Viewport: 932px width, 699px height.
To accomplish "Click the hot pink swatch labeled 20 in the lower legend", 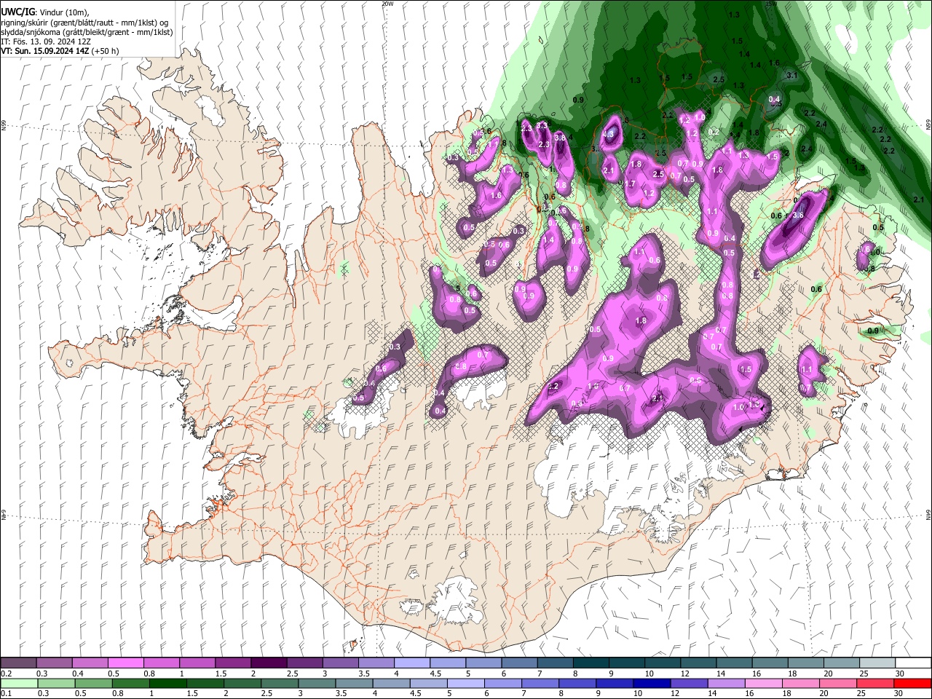I will 837,683.
